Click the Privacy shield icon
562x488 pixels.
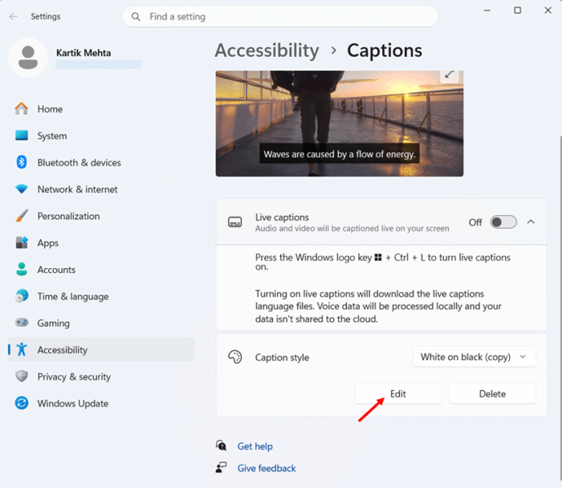point(22,376)
